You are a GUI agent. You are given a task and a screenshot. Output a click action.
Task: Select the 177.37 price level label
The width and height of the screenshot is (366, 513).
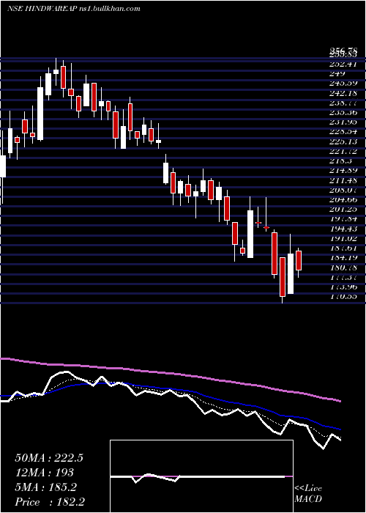[343, 277]
